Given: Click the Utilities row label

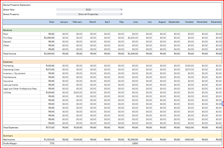Looking at the screenshot, I should 7,92.
